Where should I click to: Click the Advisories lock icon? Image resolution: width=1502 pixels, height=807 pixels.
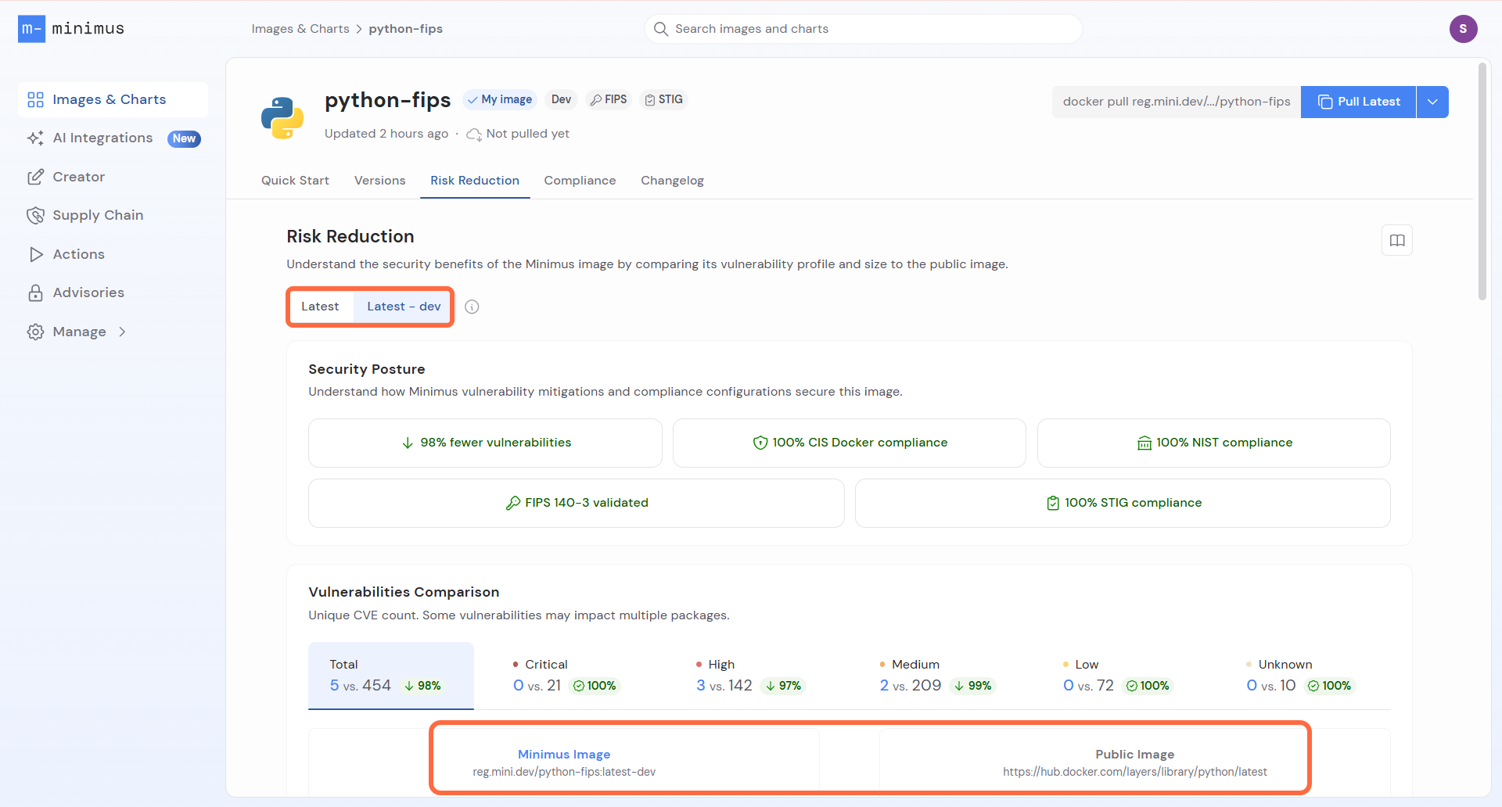click(x=35, y=292)
